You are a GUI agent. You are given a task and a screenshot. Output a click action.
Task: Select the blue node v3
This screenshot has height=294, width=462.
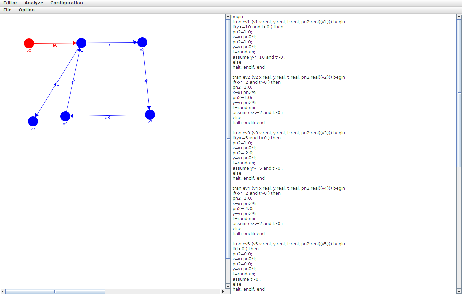[150, 115]
